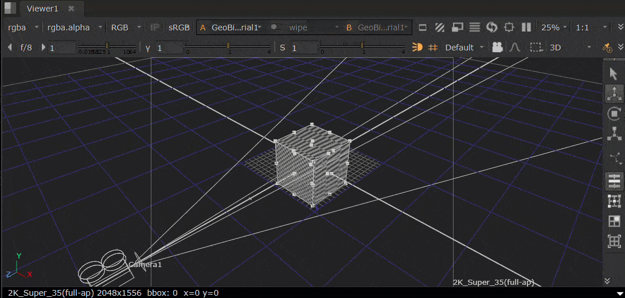Open the rgba channel set dropdown
Screen dimensions: 625x298
pyautogui.click(x=23, y=27)
